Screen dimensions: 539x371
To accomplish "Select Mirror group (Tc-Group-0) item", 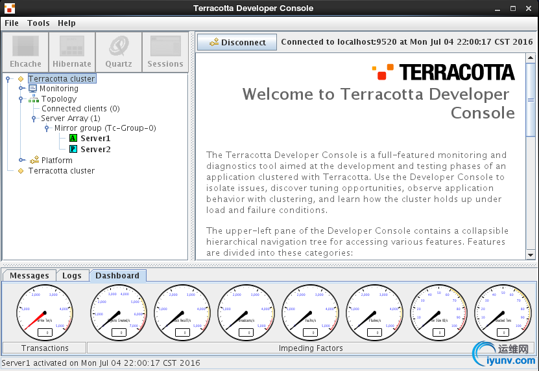I will click(105, 128).
